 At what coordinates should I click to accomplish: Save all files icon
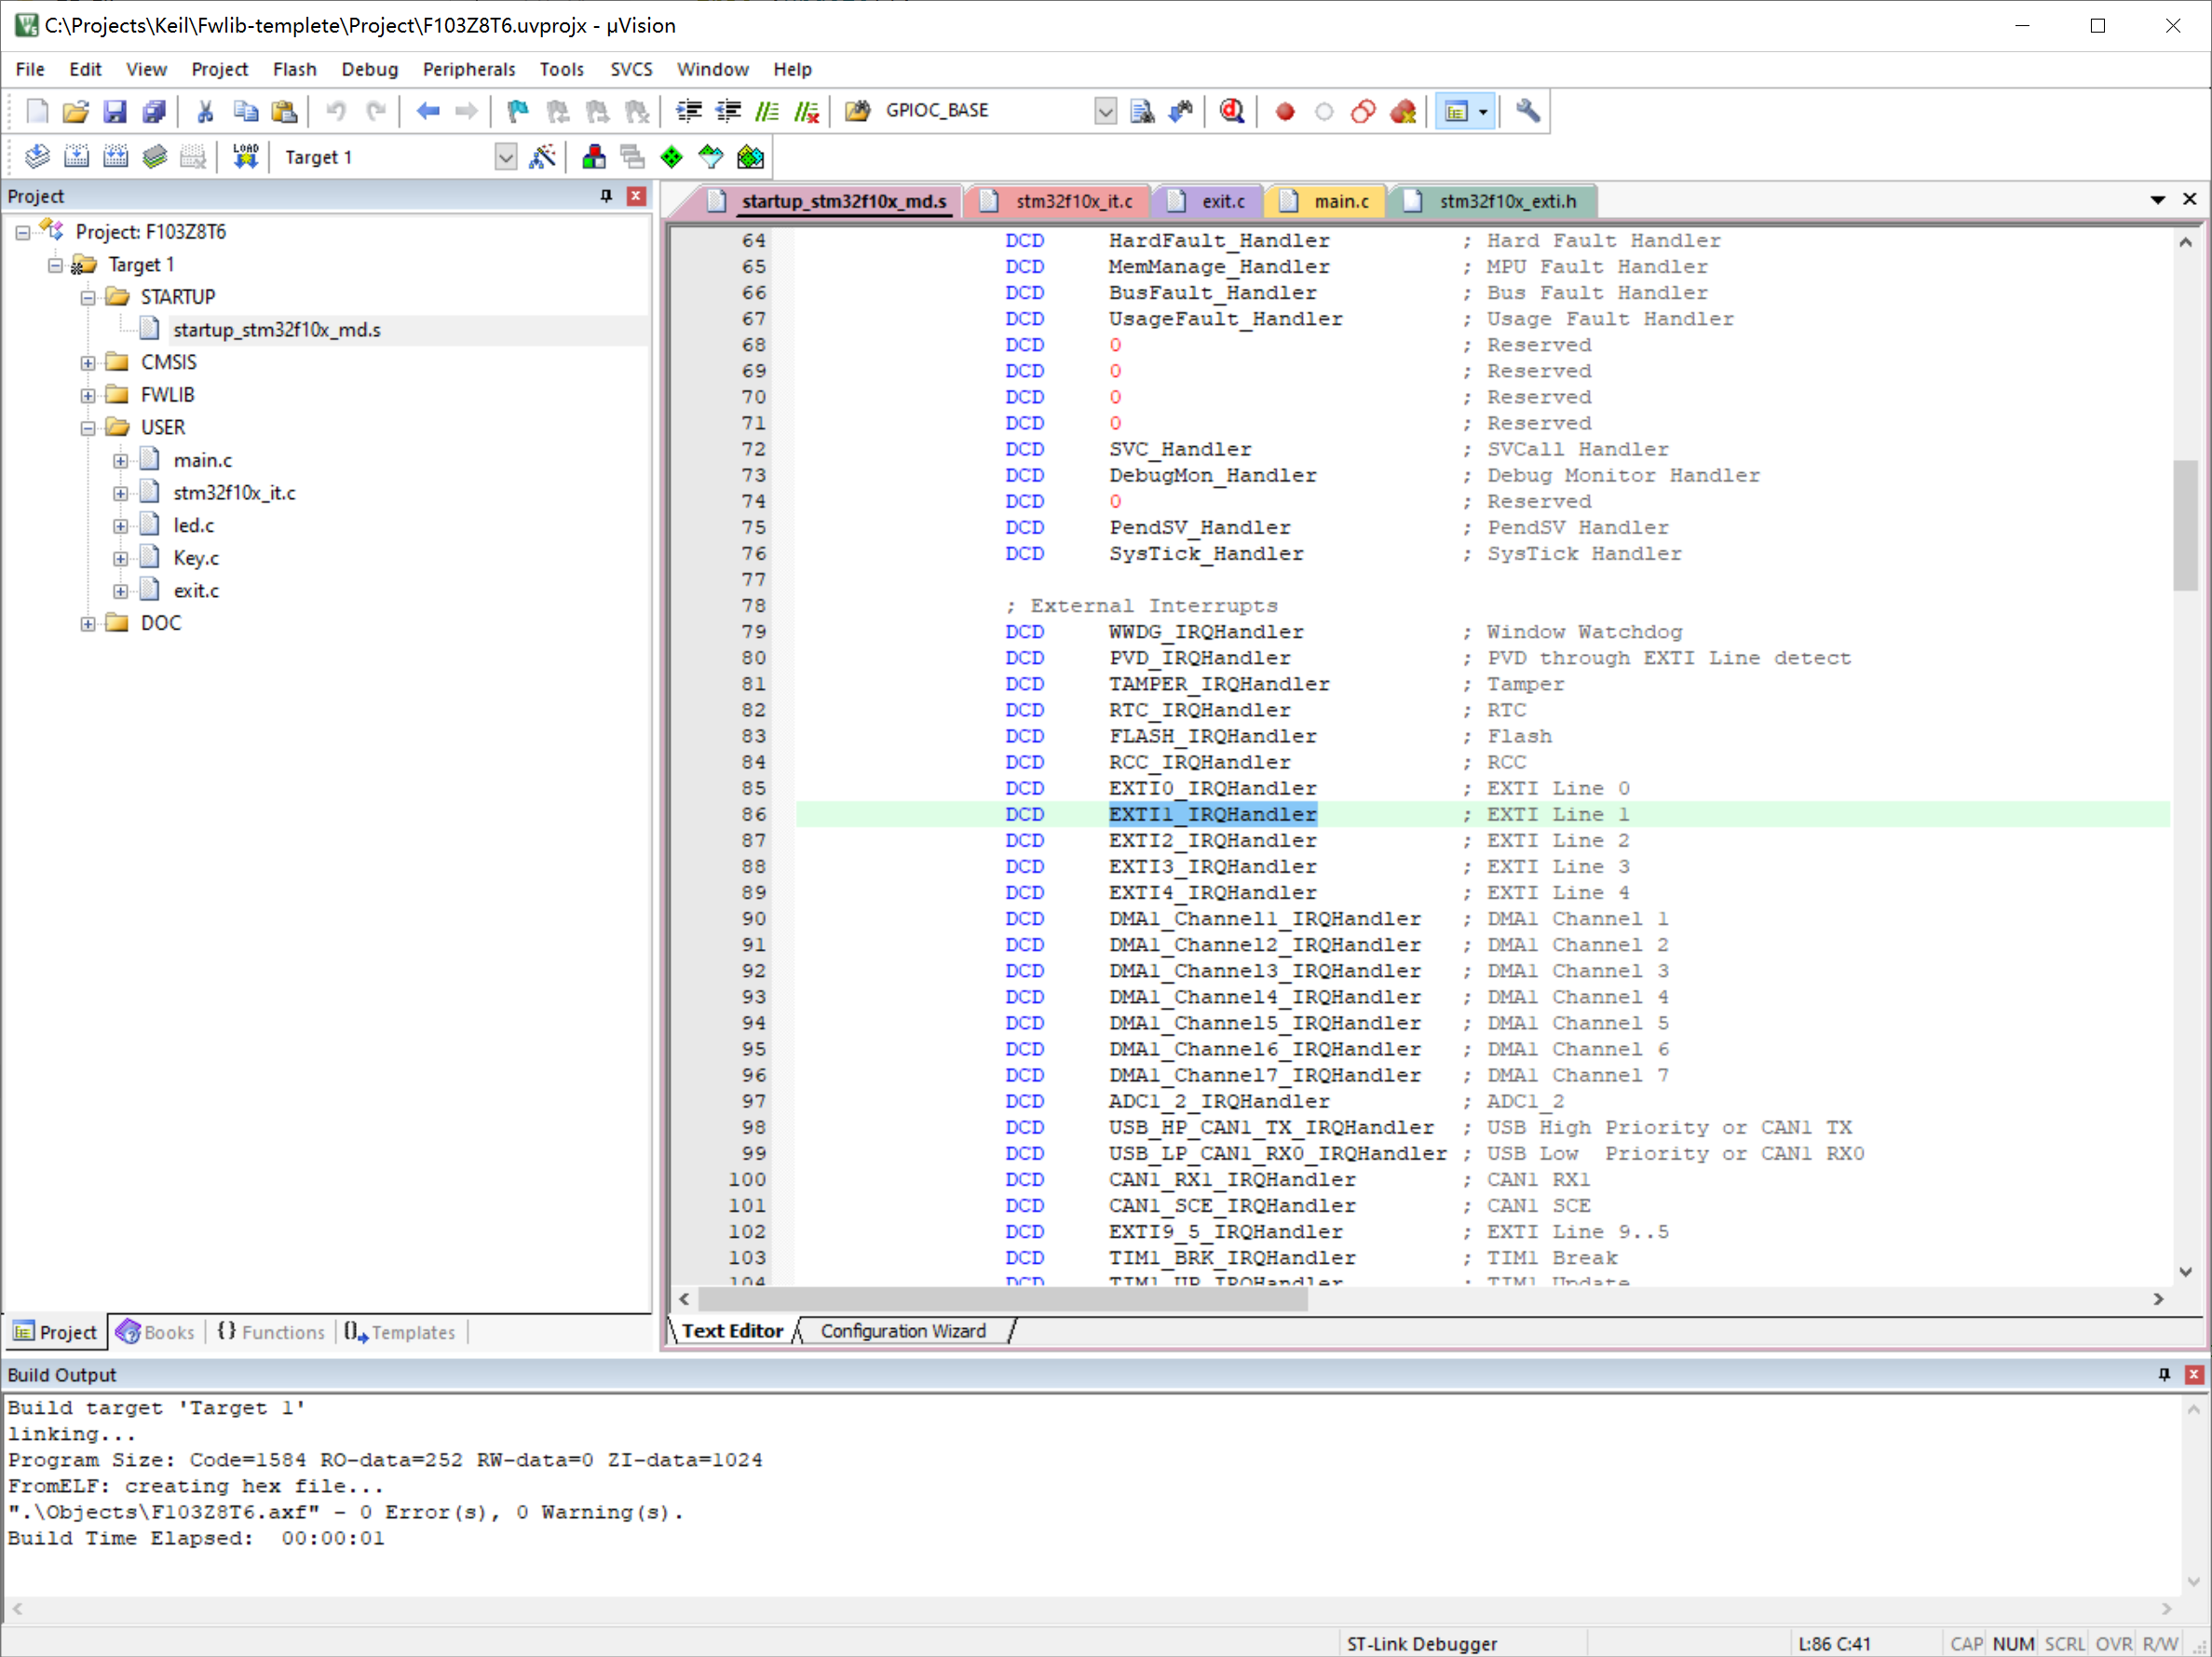click(x=154, y=111)
